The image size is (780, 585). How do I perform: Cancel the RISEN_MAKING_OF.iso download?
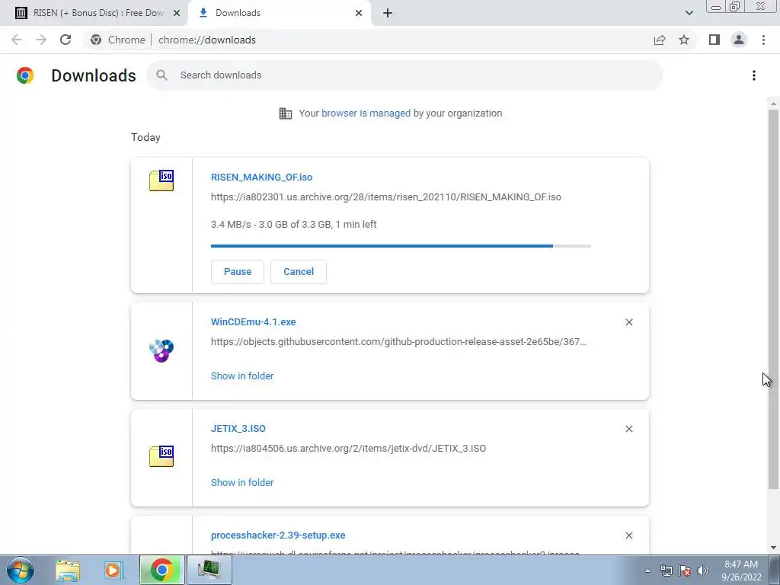(299, 272)
